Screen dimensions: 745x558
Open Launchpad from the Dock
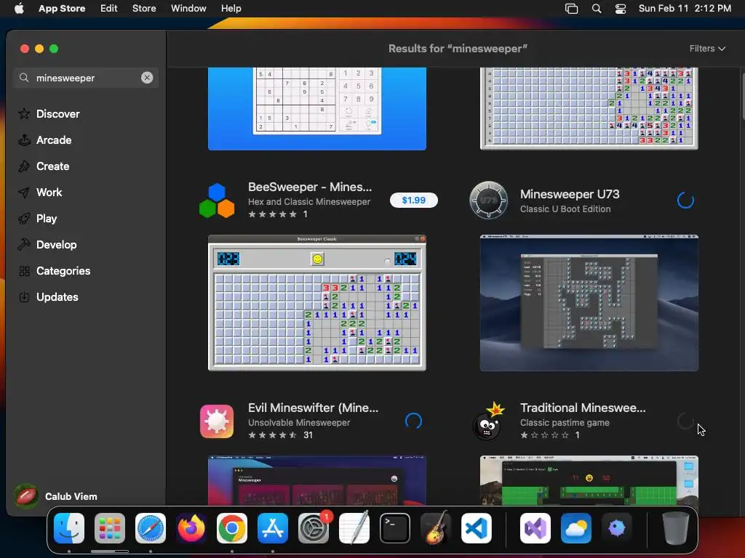tap(110, 528)
